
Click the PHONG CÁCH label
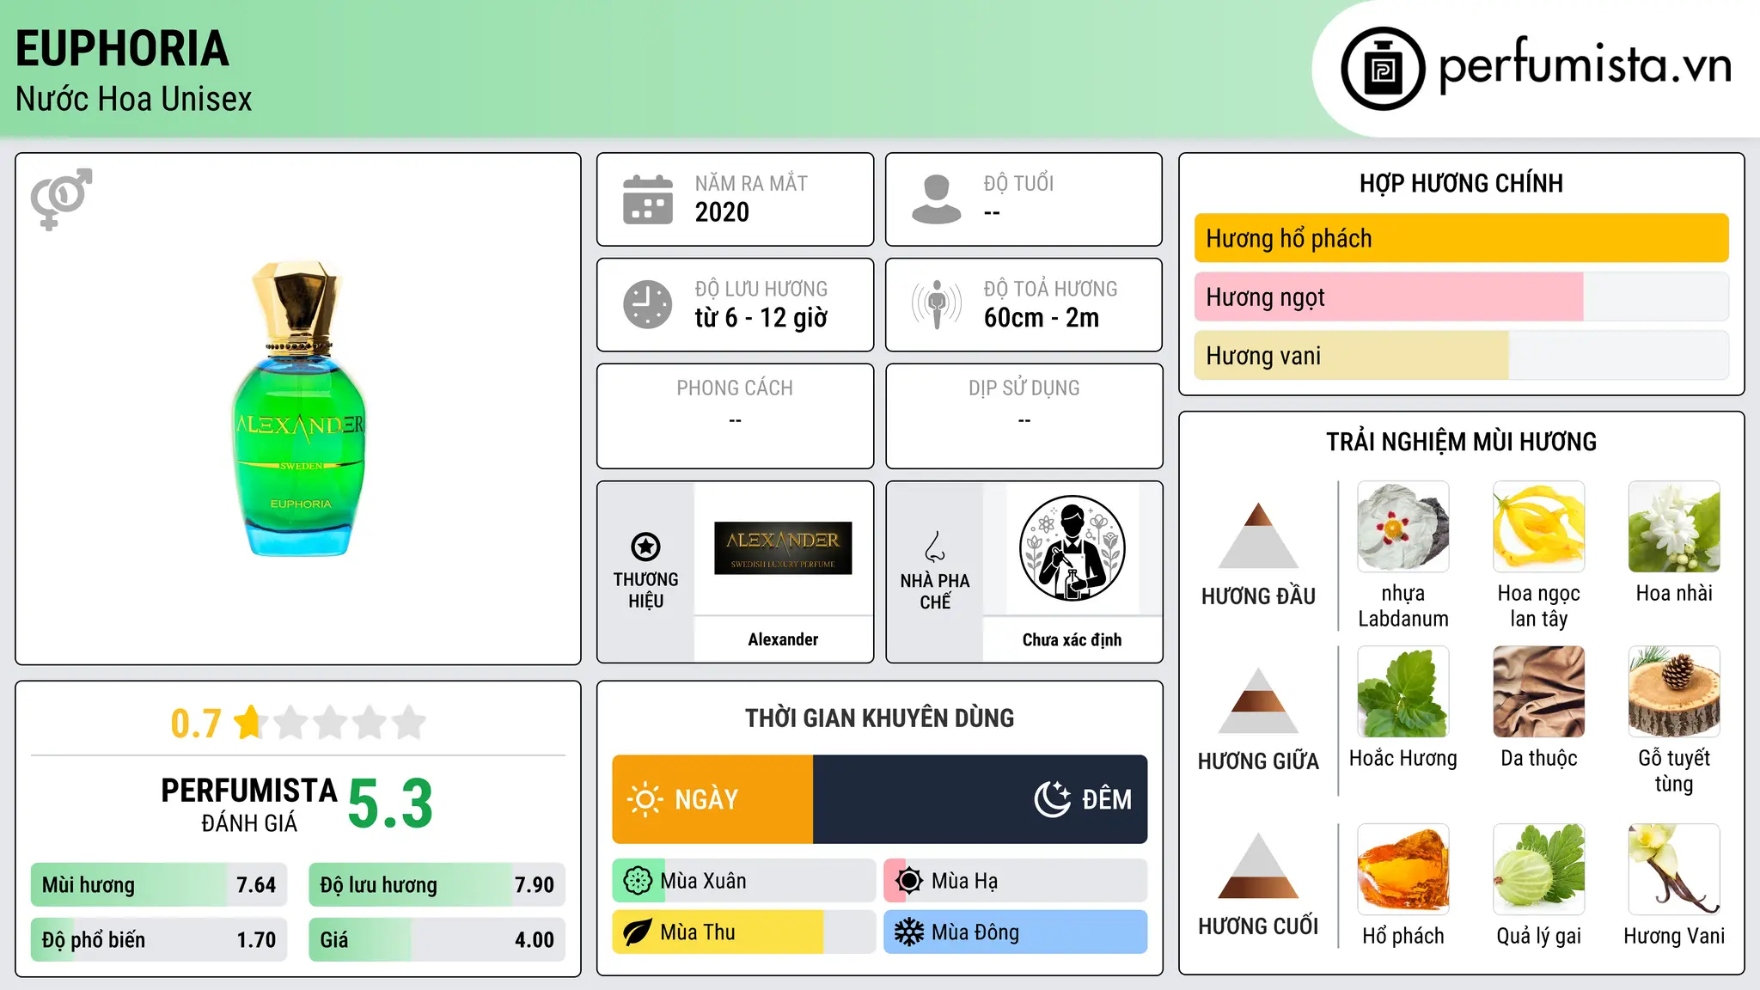click(x=735, y=388)
